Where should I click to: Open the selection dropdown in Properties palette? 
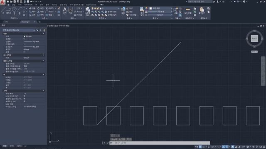click(x=19, y=30)
